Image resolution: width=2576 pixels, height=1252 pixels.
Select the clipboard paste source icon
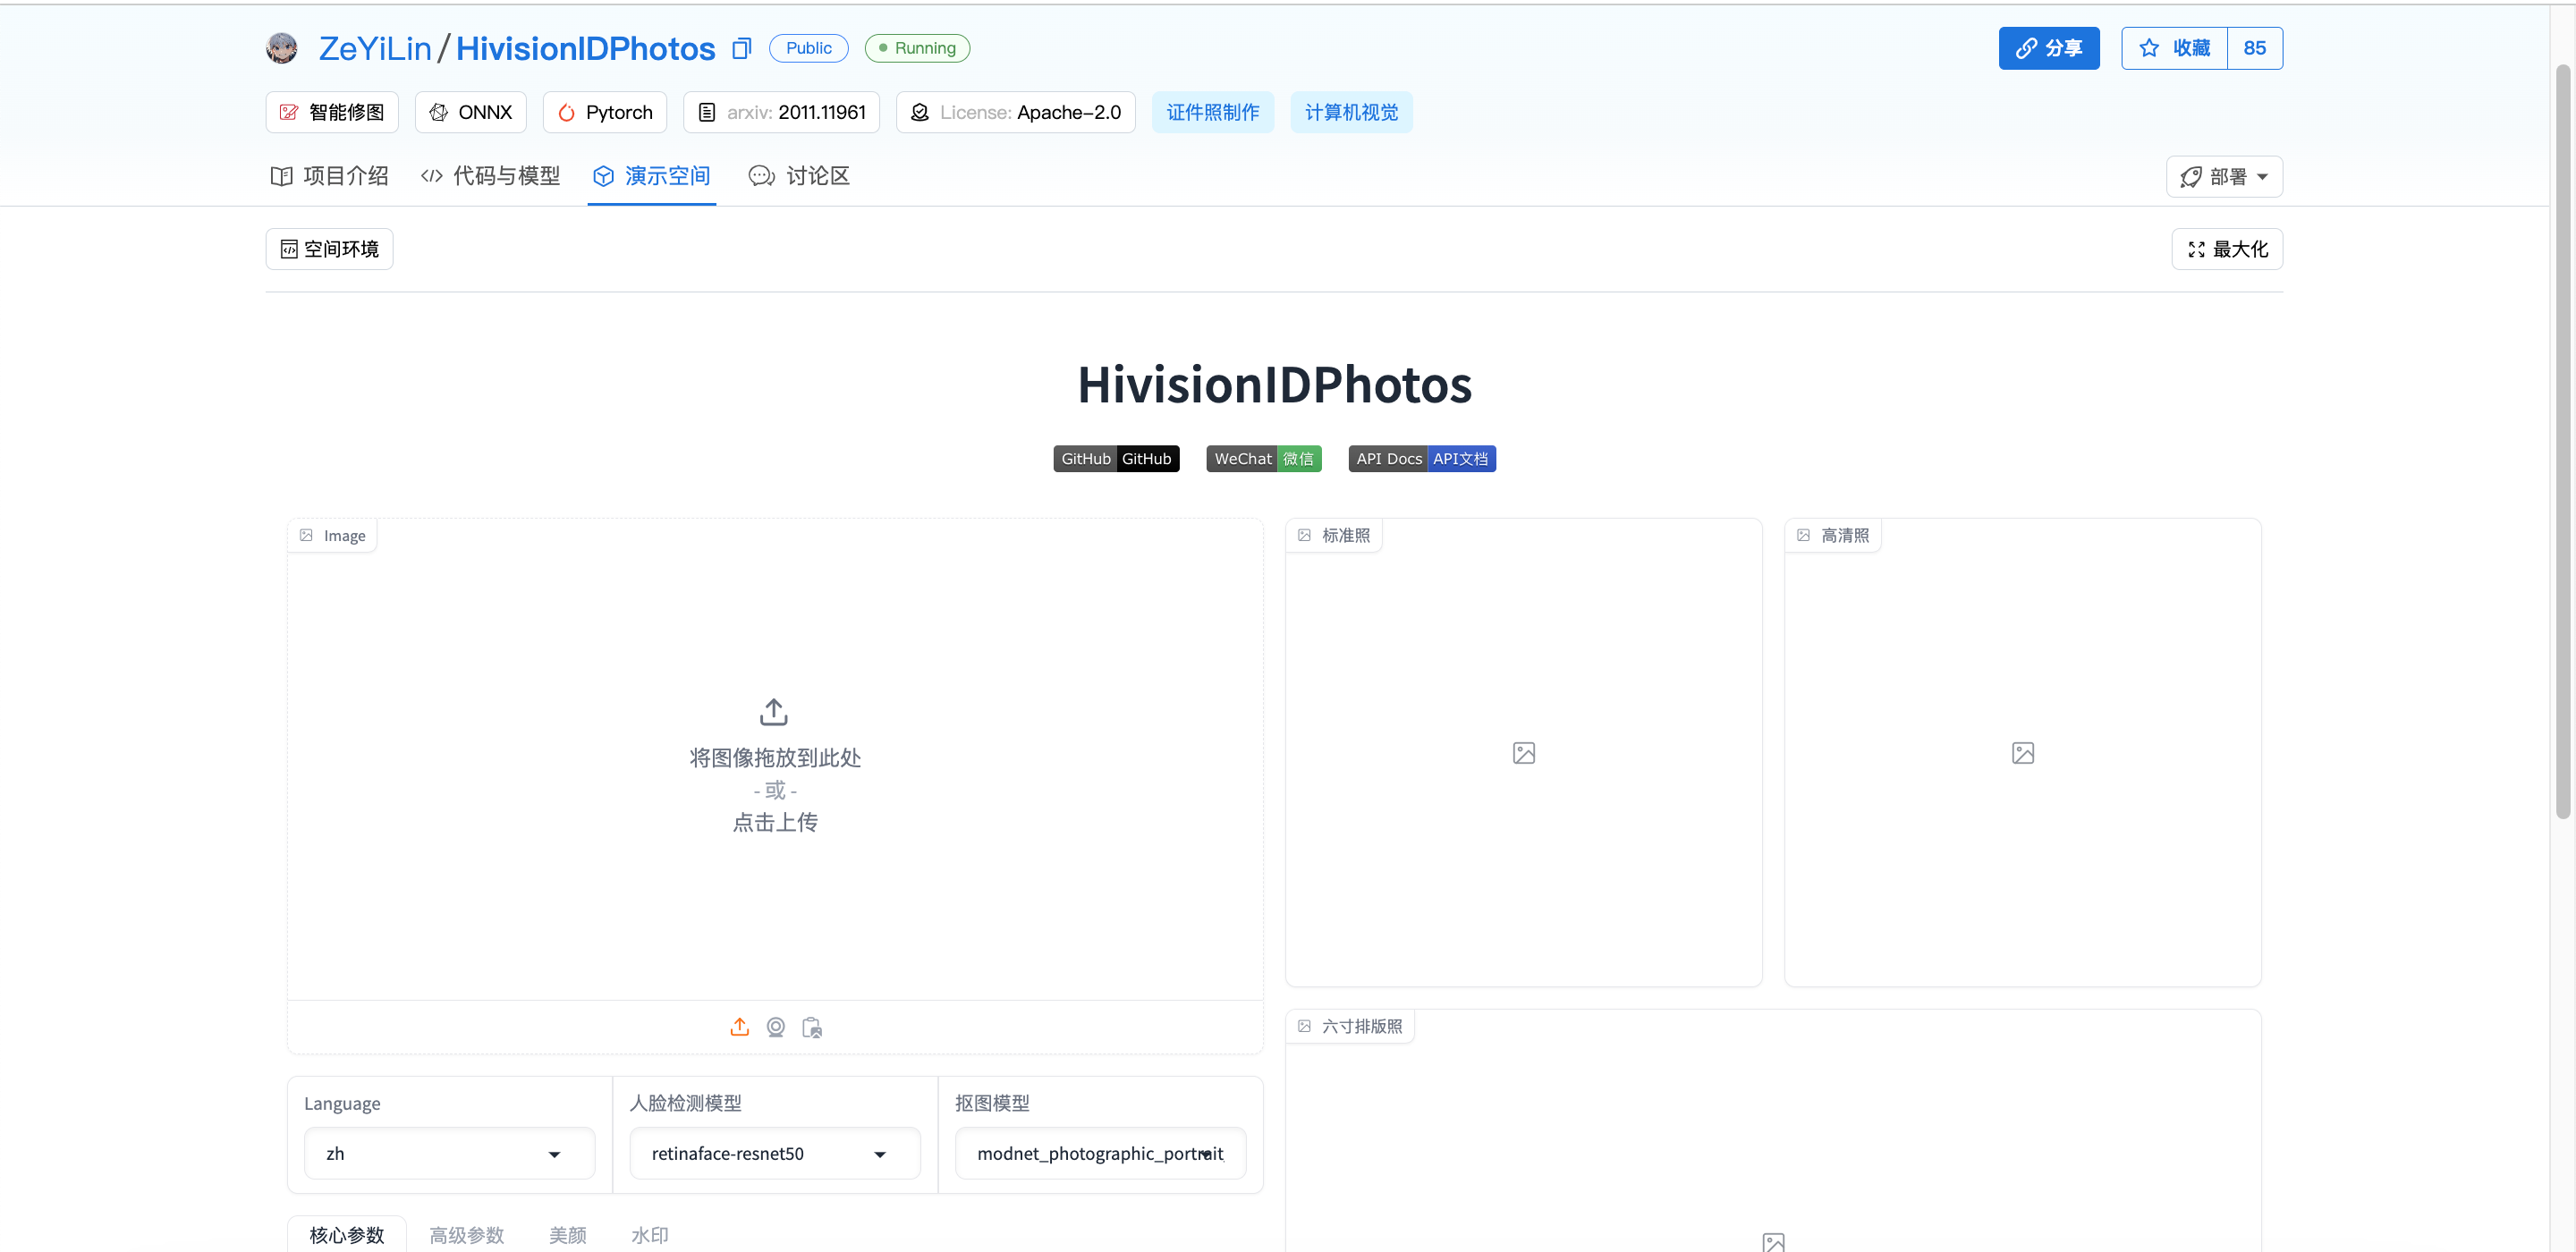click(x=812, y=1027)
